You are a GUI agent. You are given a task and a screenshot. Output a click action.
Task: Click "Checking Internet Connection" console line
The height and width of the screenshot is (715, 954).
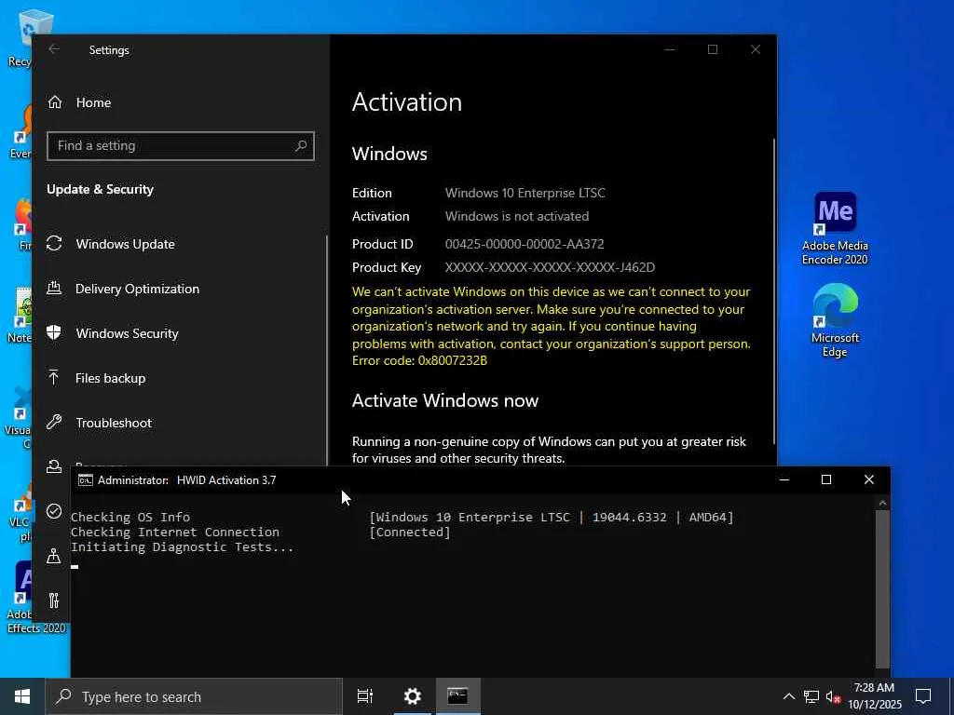coord(175,532)
